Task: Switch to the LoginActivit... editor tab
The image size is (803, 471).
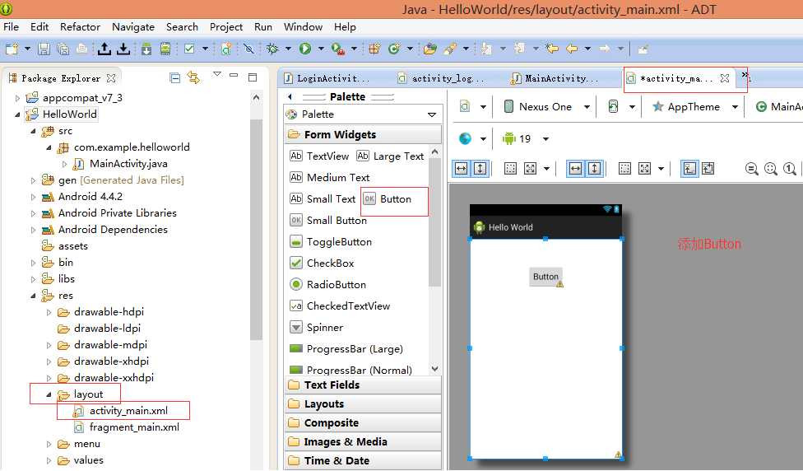Action: [327, 78]
